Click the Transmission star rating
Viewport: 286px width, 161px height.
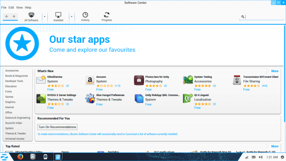[252, 86]
